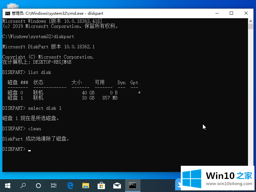The height and width of the screenshot is (192, 256).
Task: Open taskbar Search magnifier
Action: click(23, 186)
